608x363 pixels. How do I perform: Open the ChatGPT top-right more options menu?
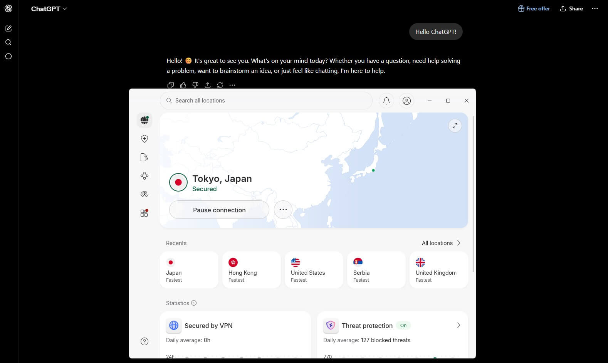click(x=595, y=8)
